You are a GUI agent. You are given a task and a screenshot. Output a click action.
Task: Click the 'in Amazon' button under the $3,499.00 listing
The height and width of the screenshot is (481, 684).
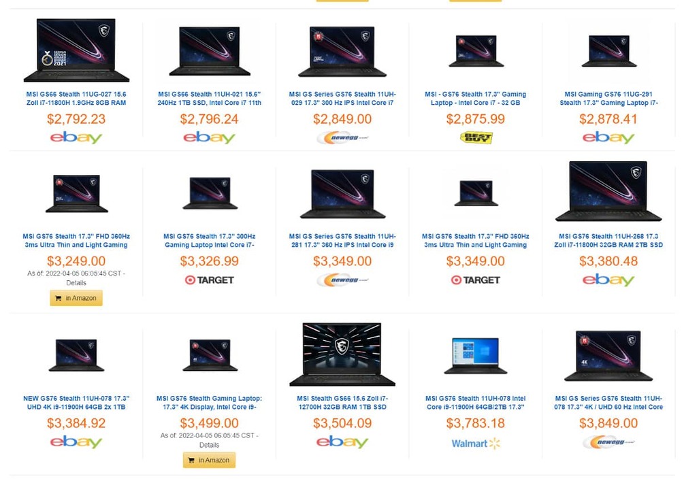pyautogui.click(x=209, y=460)
